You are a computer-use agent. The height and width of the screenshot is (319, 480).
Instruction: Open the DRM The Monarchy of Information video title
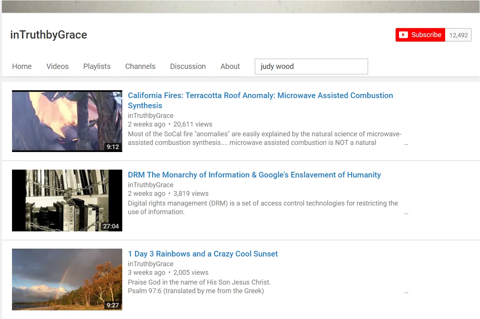[254, 175]
